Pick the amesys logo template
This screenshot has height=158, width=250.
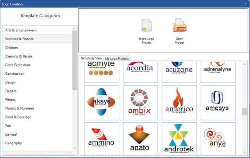[218, 102]
